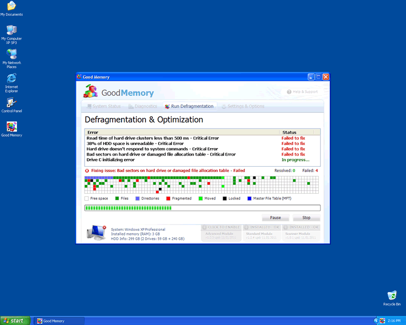Click the Good Memory desktop shortcut
Viewport: 406px width, 325px height.
click(x=11, y=127)
